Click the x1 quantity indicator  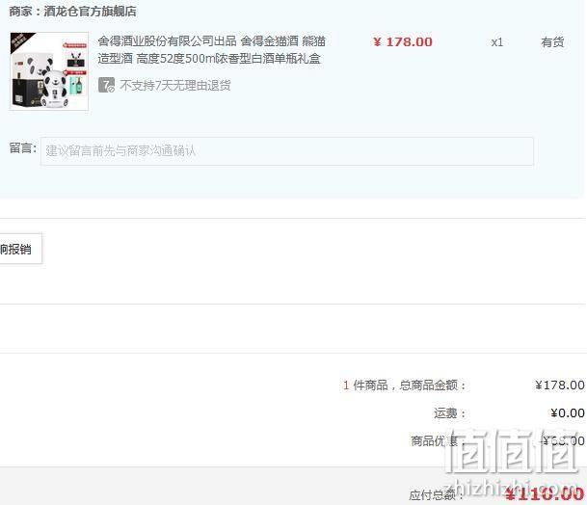pos(496,42)
